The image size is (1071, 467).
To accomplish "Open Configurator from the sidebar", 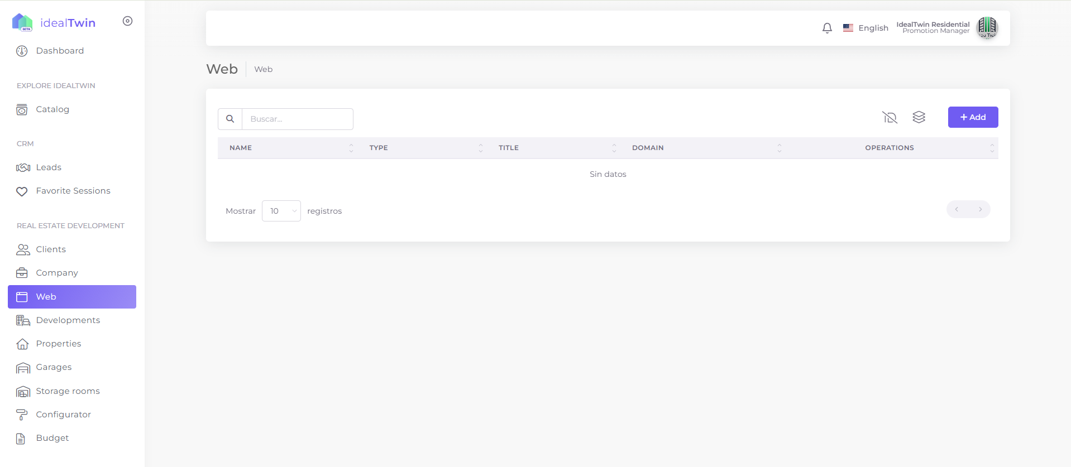I will 63,415.
